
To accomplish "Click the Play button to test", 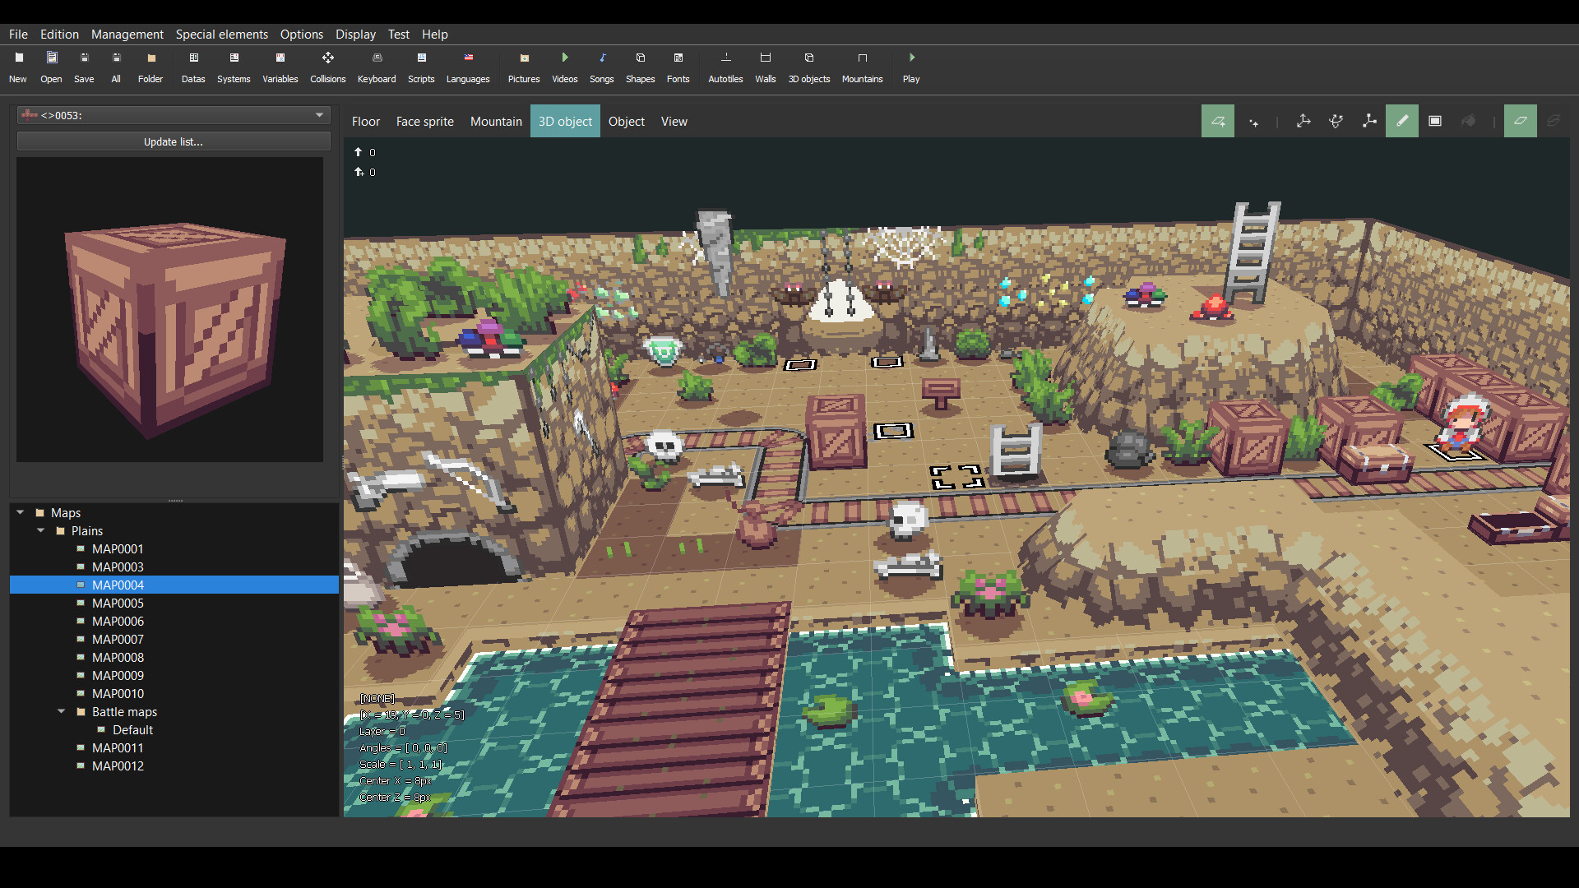I will (911, 66).
